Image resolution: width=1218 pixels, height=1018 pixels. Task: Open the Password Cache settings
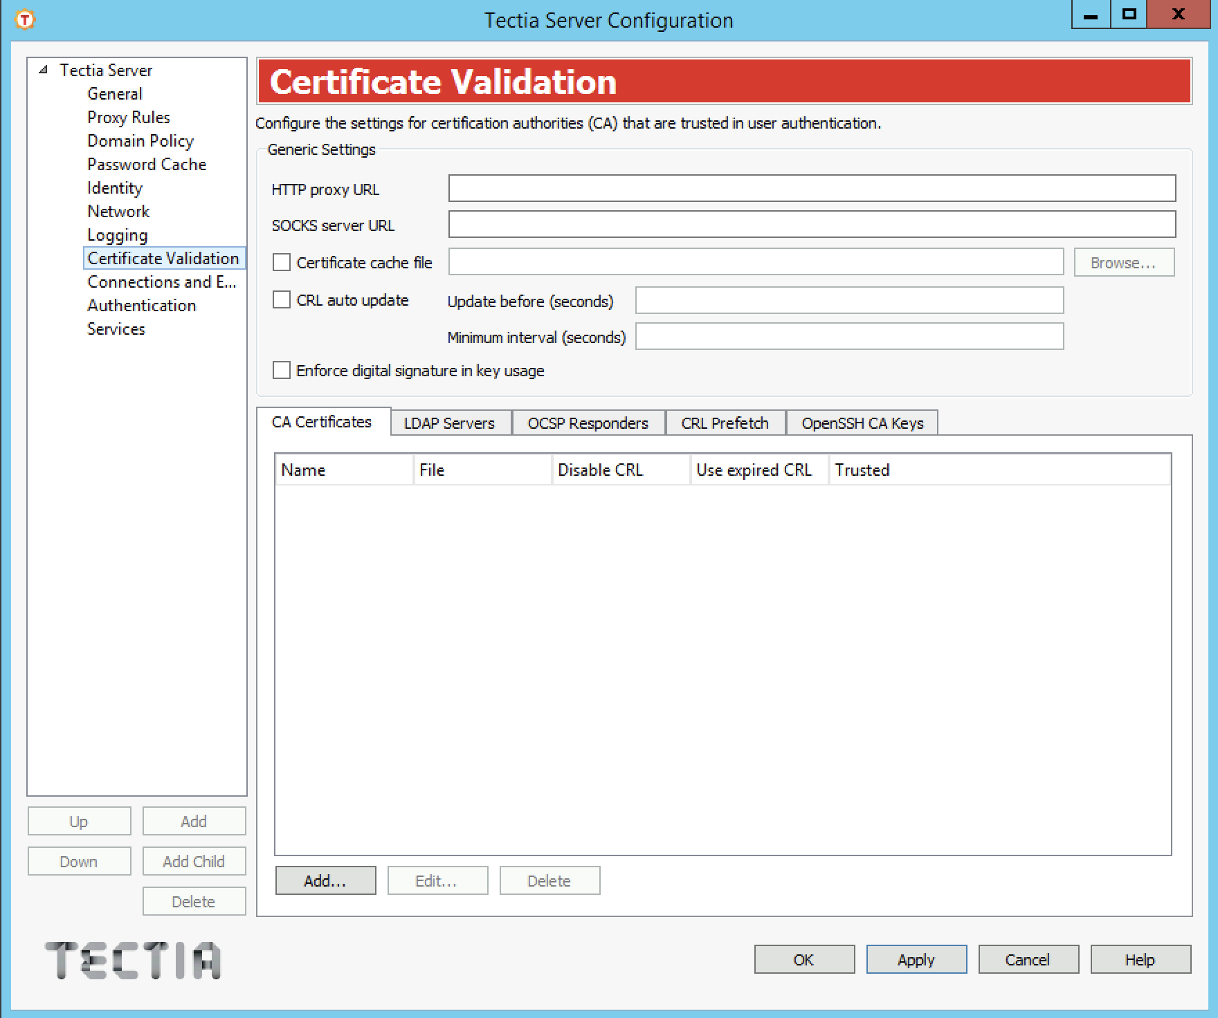pyautogui.click(x=146, y=164)
